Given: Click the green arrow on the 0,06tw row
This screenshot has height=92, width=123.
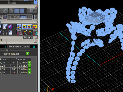Looking at the screenshot, I should (x=29, y=73).
